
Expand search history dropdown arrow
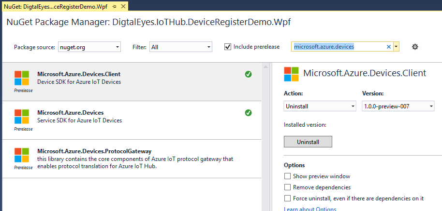396,47
